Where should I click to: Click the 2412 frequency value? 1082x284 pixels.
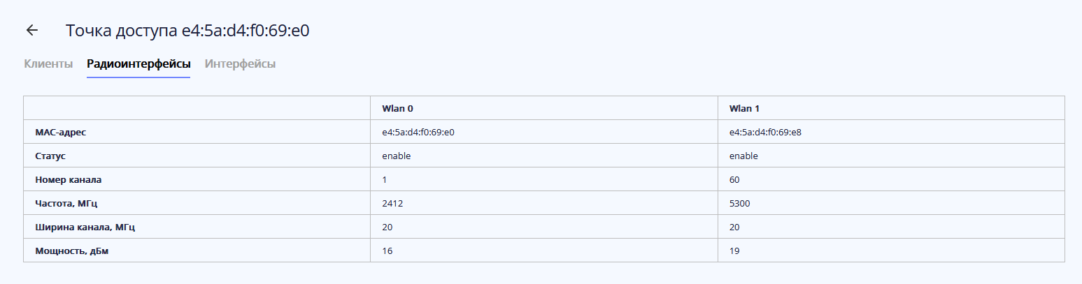coord(392,203)
